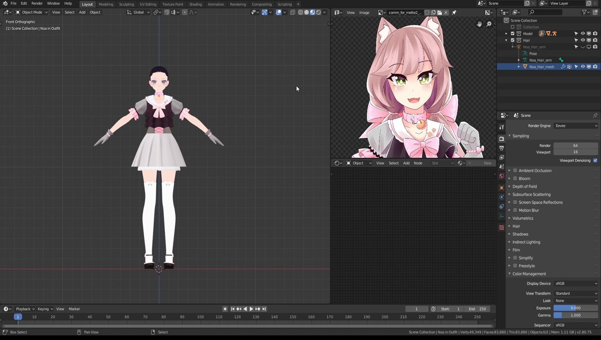Uncheck the Model collection checkbox
This screenshot has height=340, width=601.
[513, 34]
